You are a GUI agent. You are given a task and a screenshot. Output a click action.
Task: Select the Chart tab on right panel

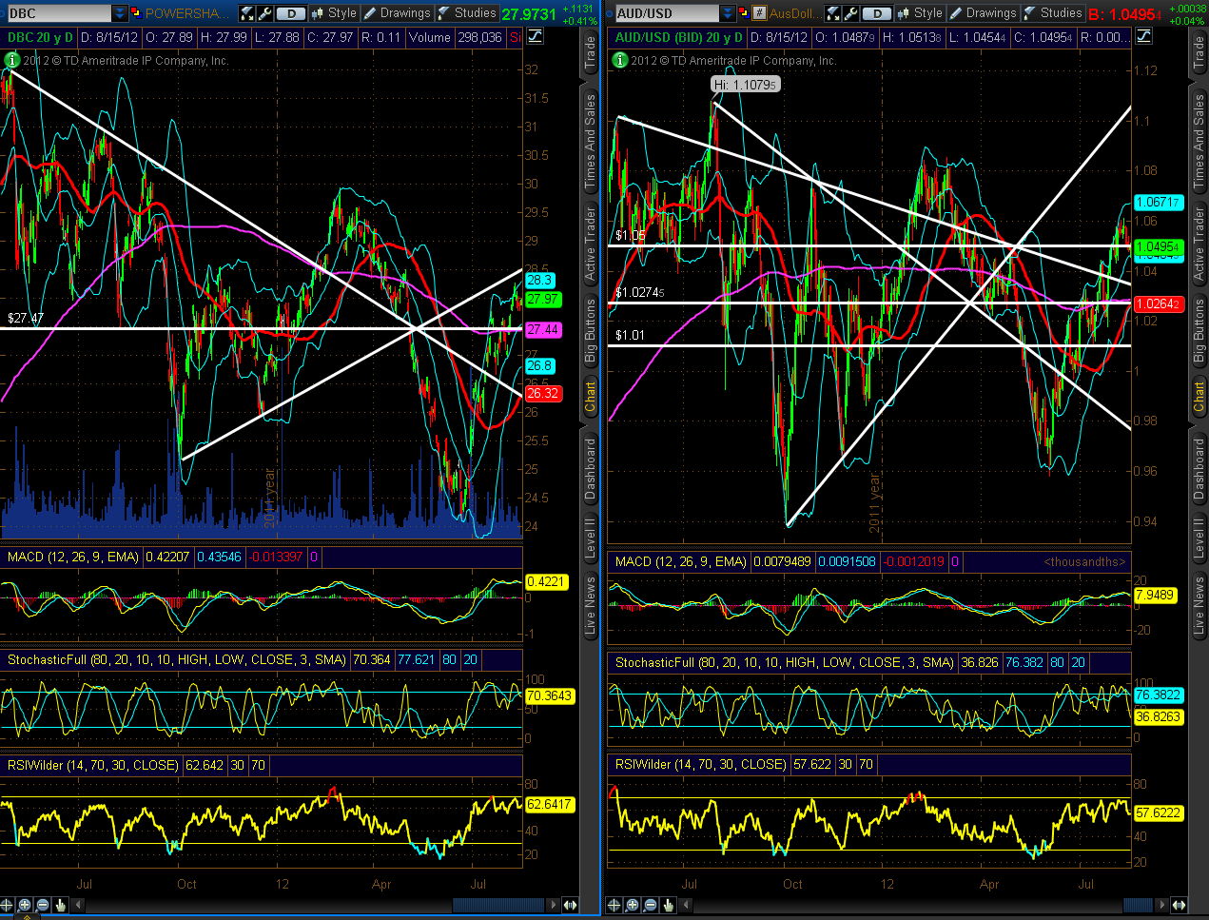pos(1199,396)
